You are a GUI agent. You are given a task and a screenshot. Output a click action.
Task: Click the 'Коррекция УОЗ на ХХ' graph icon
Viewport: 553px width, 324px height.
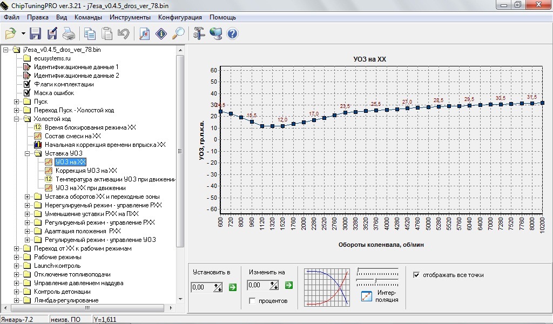click(49, 171)
